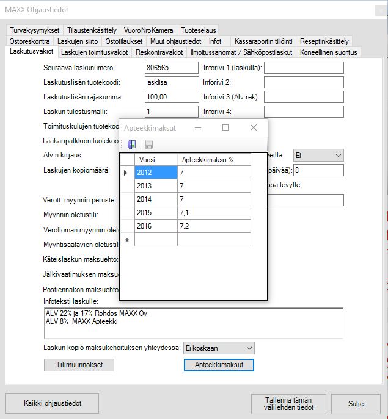Click the Vuosi column header

coord(156,160)
